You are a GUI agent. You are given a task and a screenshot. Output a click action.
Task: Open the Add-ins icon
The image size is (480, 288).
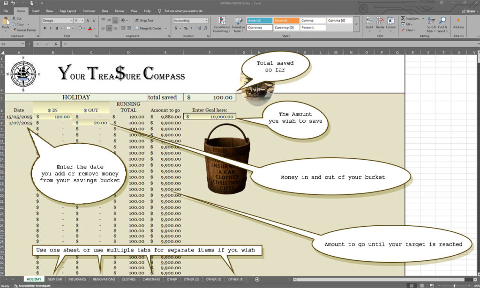[458, 21]
